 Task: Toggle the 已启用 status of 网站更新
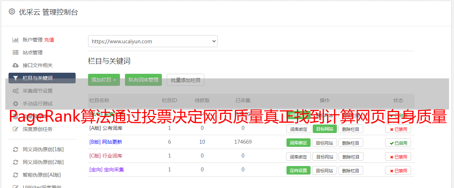tap(398, 143)
